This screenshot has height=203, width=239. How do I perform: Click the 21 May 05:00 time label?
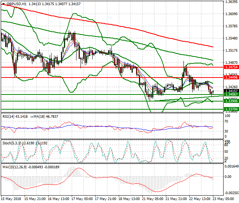(153, 199)
